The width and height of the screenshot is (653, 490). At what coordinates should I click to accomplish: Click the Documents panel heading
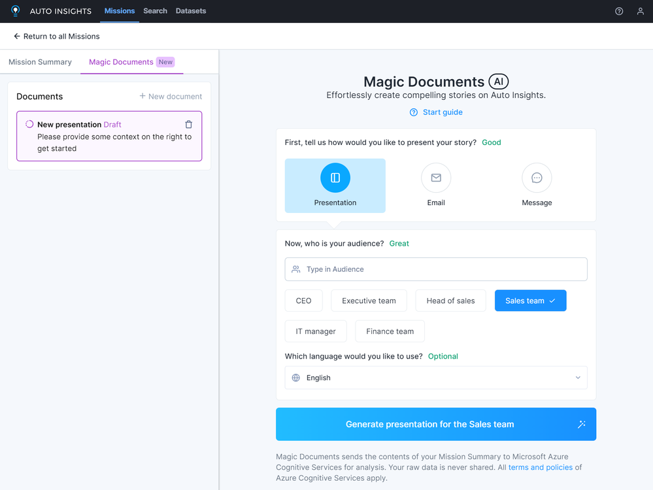click(40, 97)
